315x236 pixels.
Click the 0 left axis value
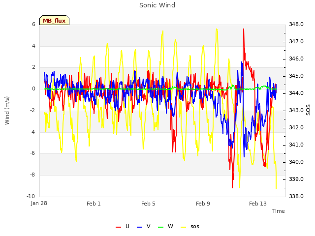click(x=33, y=89)
